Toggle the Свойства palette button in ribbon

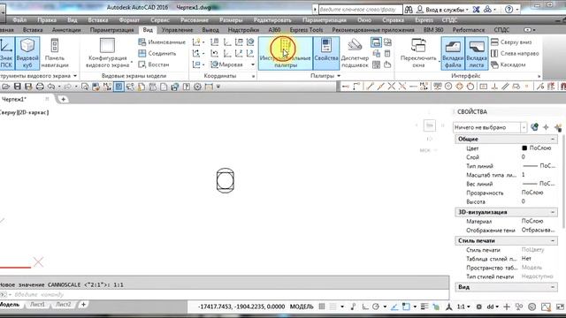coord(326,53)
